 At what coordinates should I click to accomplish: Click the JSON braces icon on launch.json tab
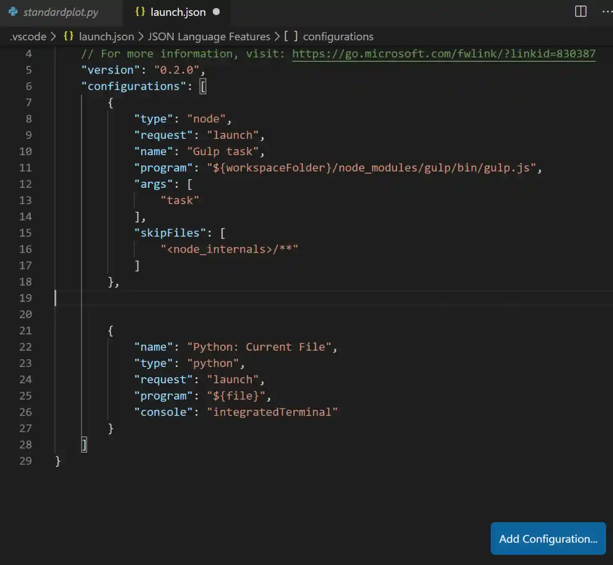pos(140,12)
